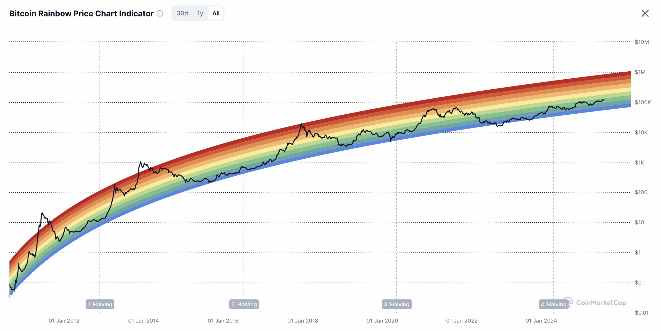Click the 2. Halving marker label
The height and width of the screenshot is (331, 661).
pyautogui.click(x=243, y=304)
